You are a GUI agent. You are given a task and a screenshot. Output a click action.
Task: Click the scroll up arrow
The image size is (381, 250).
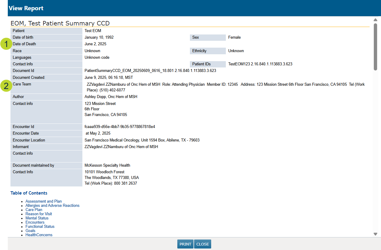click(x=375, y=20)
